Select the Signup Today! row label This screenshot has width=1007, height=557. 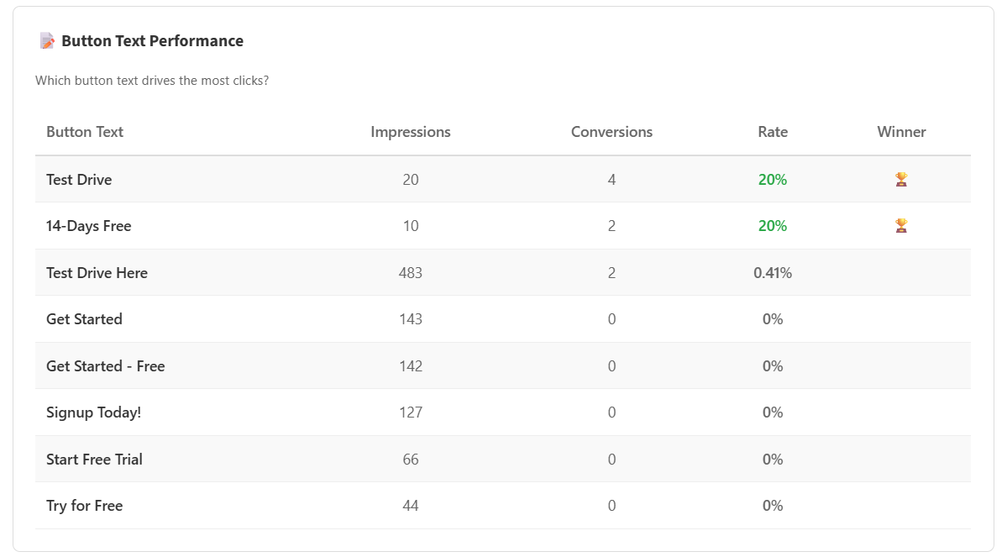(94, 412)
